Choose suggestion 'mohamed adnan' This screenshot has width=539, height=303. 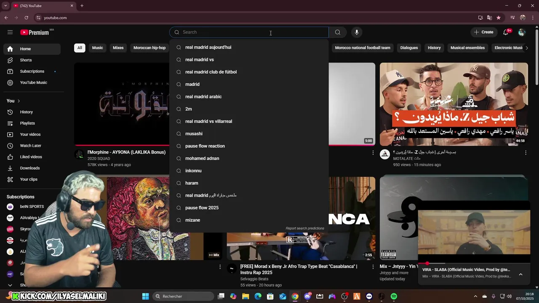(x=249, y=158)
